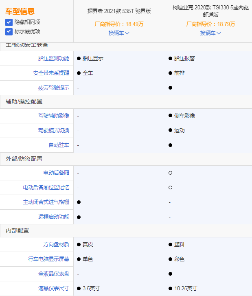This screenshot has height=296, width=252.
Task: Open 换辆车 dropdown under 探界者 2021款
Action: tap(119, 33)
